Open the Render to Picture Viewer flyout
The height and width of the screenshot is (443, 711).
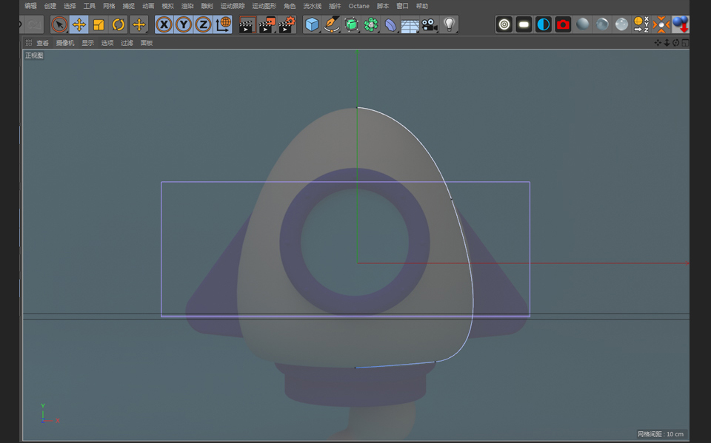(267, 24)
